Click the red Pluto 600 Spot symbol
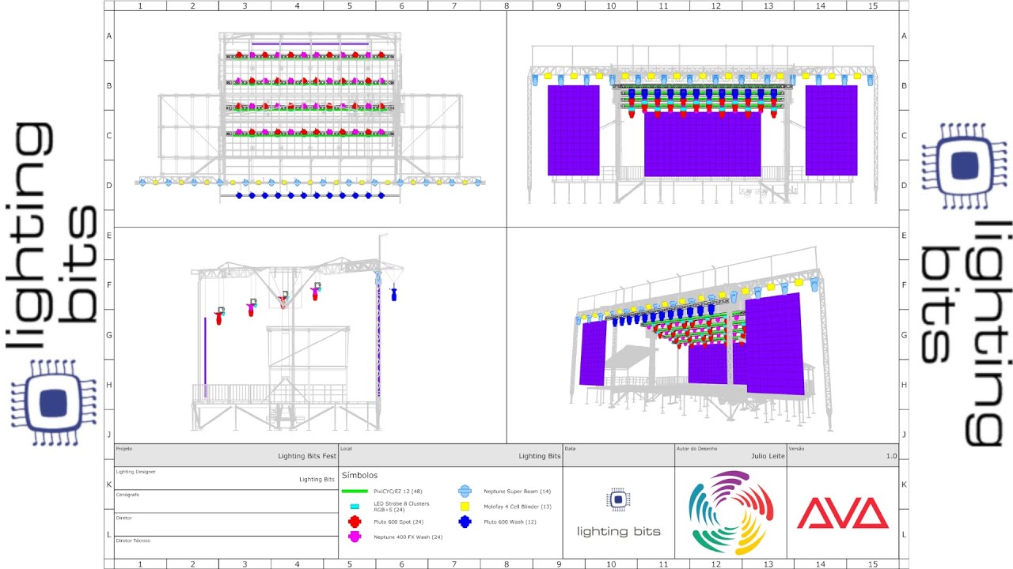1013x569 pixels. [355, 522]
